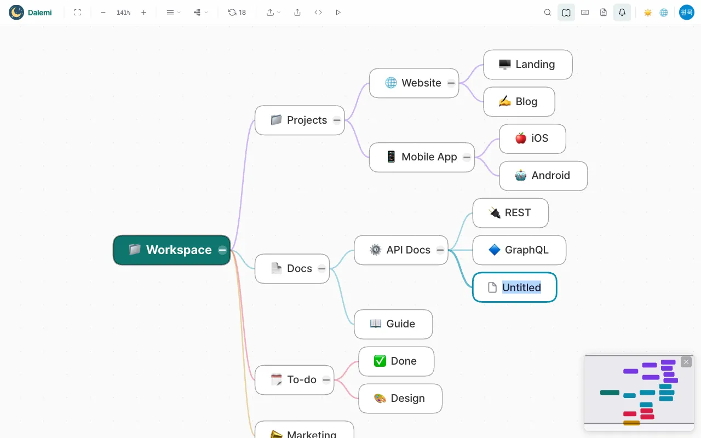The width and height of the screenshot is (701, 438).
Task: Click the sync history counter showing 18
Action: point(237,12)
